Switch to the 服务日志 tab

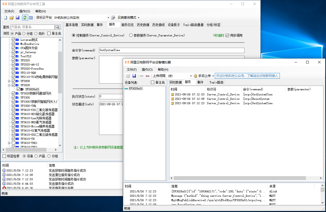coord(127,25)
